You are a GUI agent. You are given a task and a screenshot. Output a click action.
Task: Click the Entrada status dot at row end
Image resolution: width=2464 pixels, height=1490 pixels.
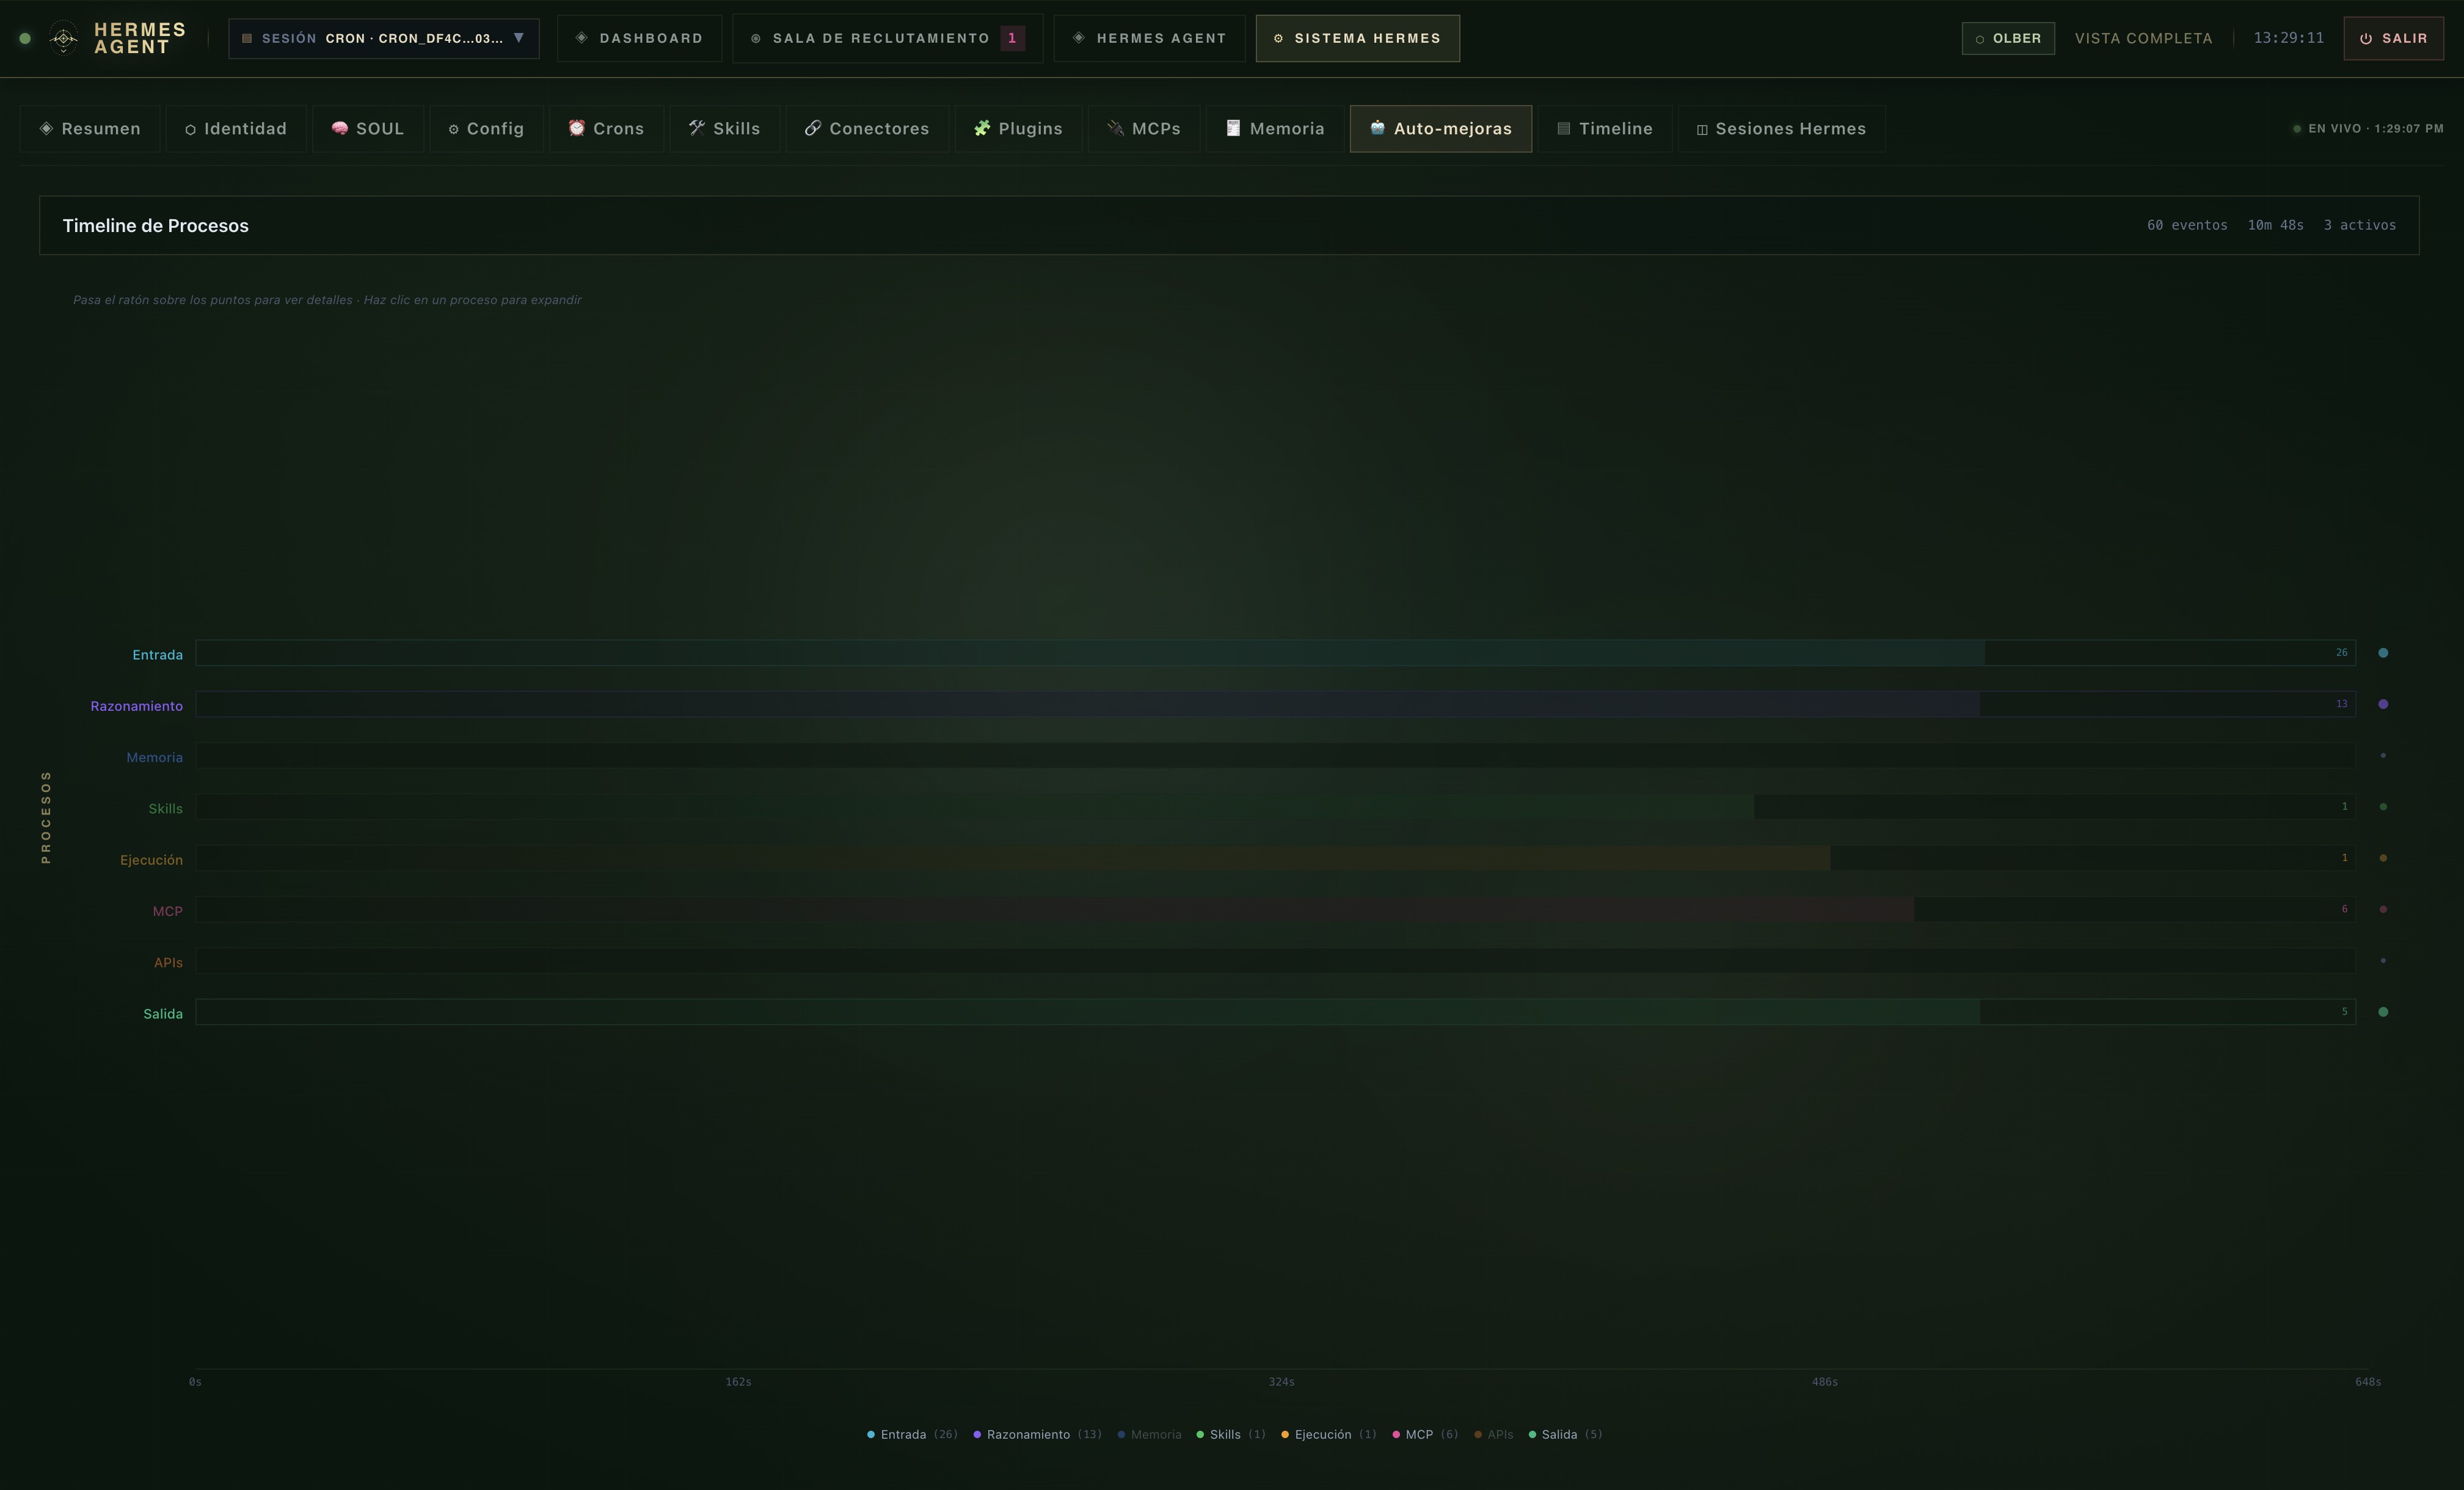point(2383,653)
